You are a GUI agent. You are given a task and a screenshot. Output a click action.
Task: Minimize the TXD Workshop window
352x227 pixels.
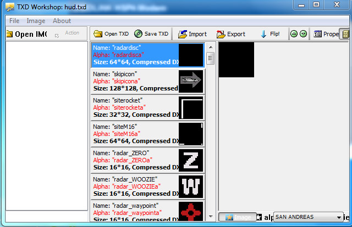point(301,4)
